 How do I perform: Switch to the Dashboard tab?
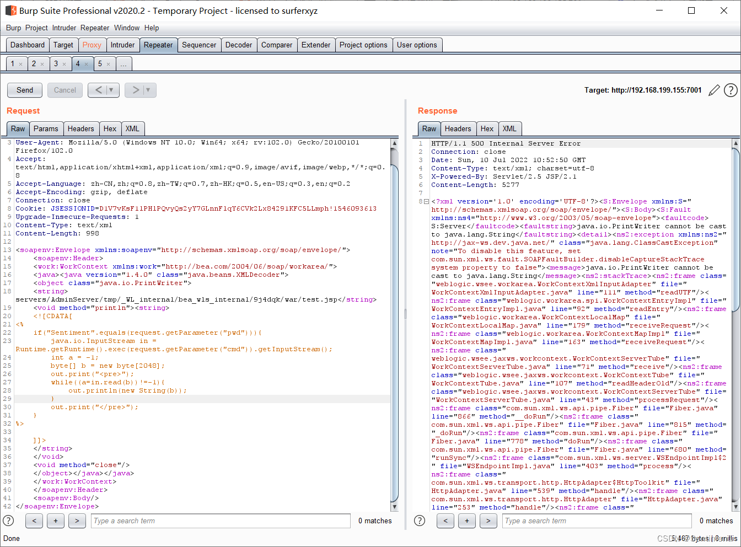(x=28, y=45)
